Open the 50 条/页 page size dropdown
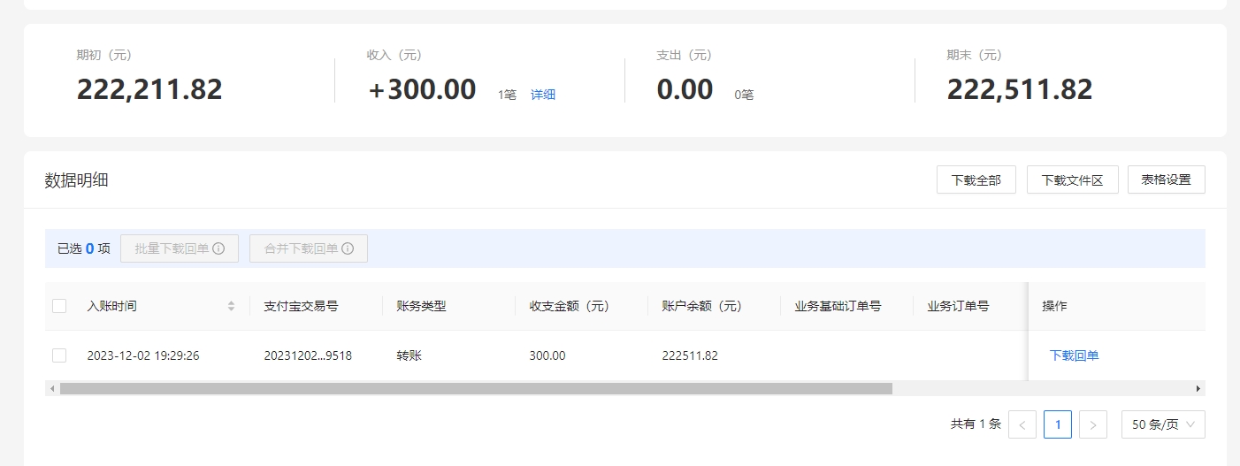This screenshot has height=466, width=1240. coord(1163,424)
